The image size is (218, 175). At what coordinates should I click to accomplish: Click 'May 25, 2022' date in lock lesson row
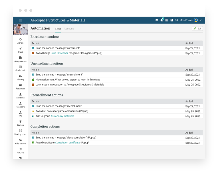pos(193,85)
